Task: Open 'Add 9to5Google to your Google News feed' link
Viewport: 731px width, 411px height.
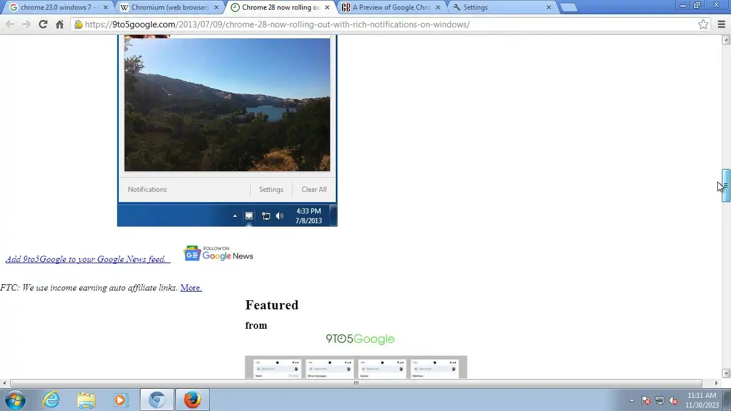Action: (87, 259)
